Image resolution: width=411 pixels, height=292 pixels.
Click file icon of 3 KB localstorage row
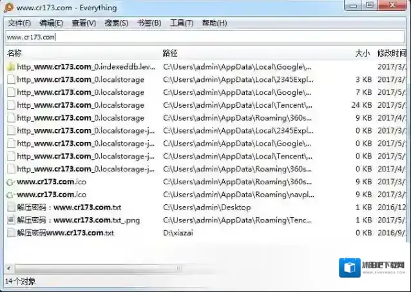[11, 79]
